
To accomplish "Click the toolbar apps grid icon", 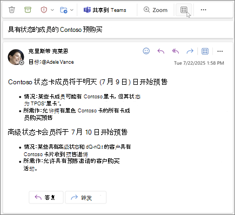I will tap(184, 10).
